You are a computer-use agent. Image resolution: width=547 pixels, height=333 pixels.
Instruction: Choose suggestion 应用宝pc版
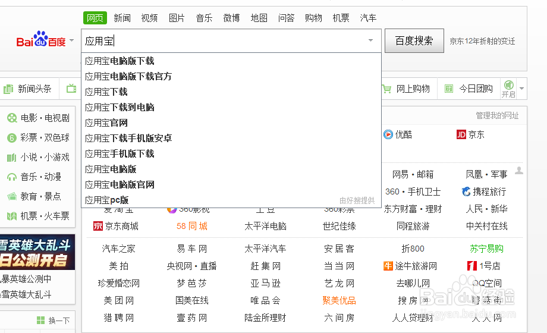click(x=231, y=200)
